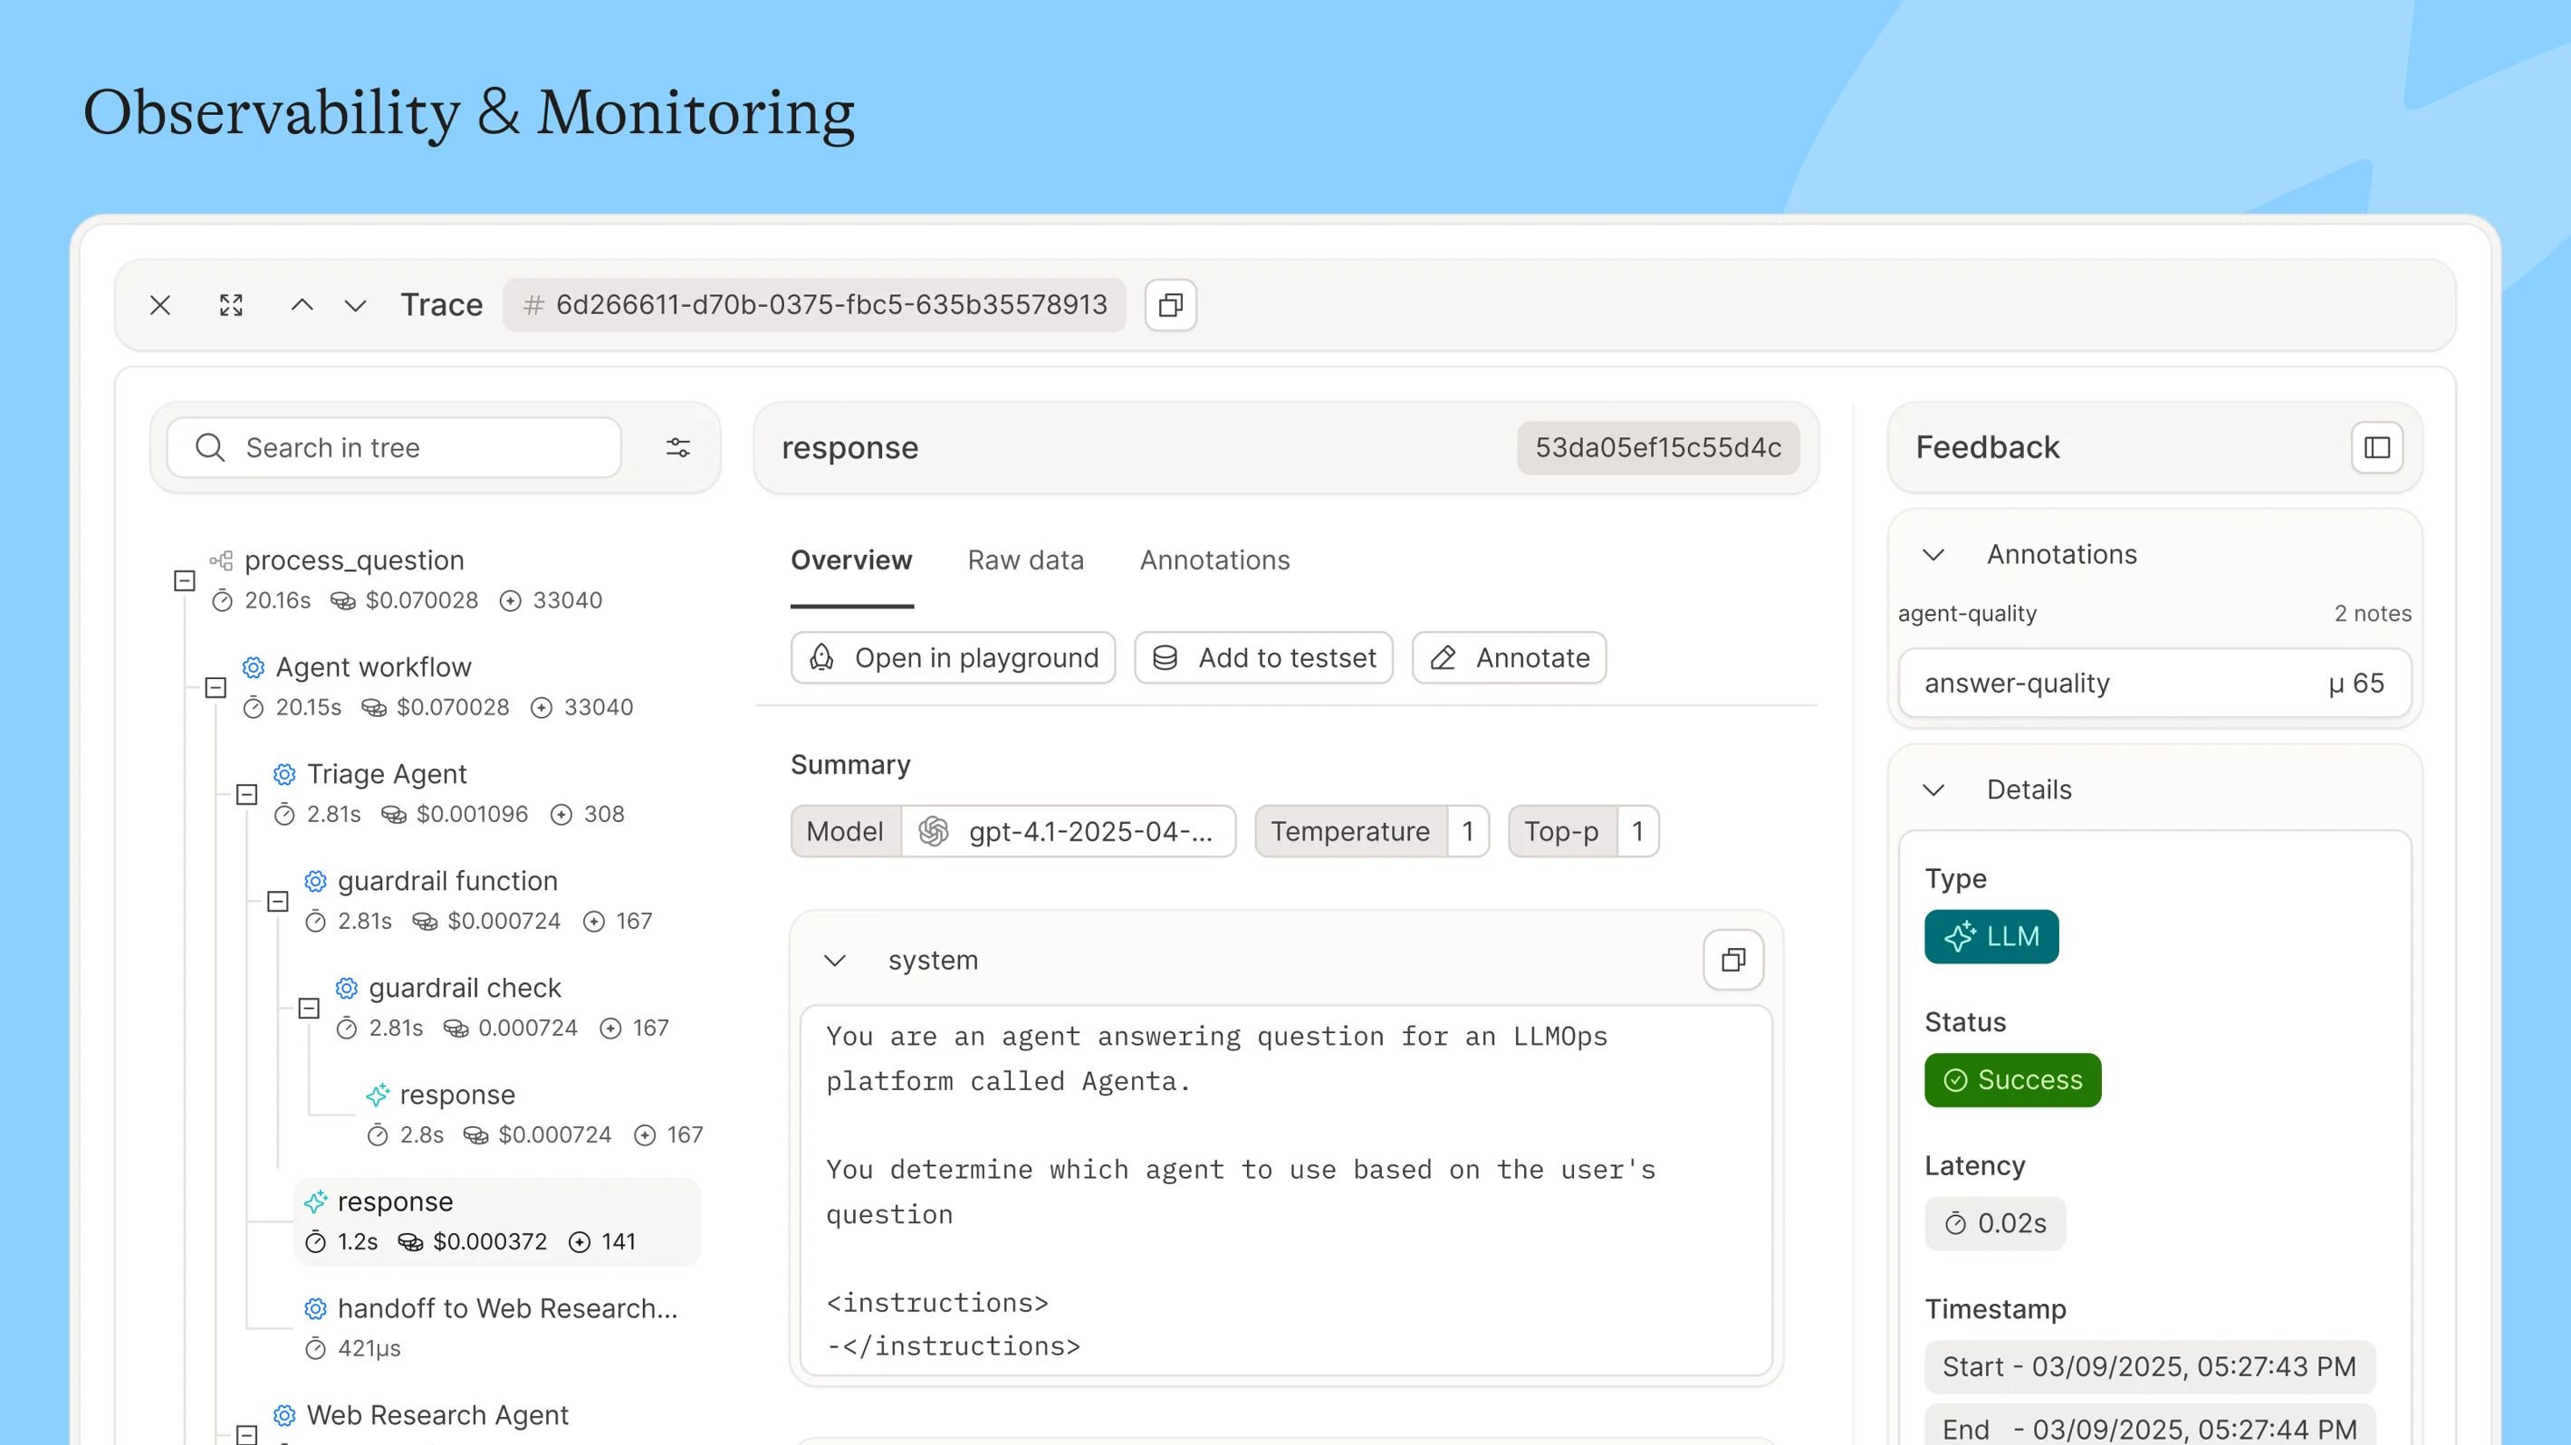
Task: Open tree filter settings icon
Action: [677, 447]
